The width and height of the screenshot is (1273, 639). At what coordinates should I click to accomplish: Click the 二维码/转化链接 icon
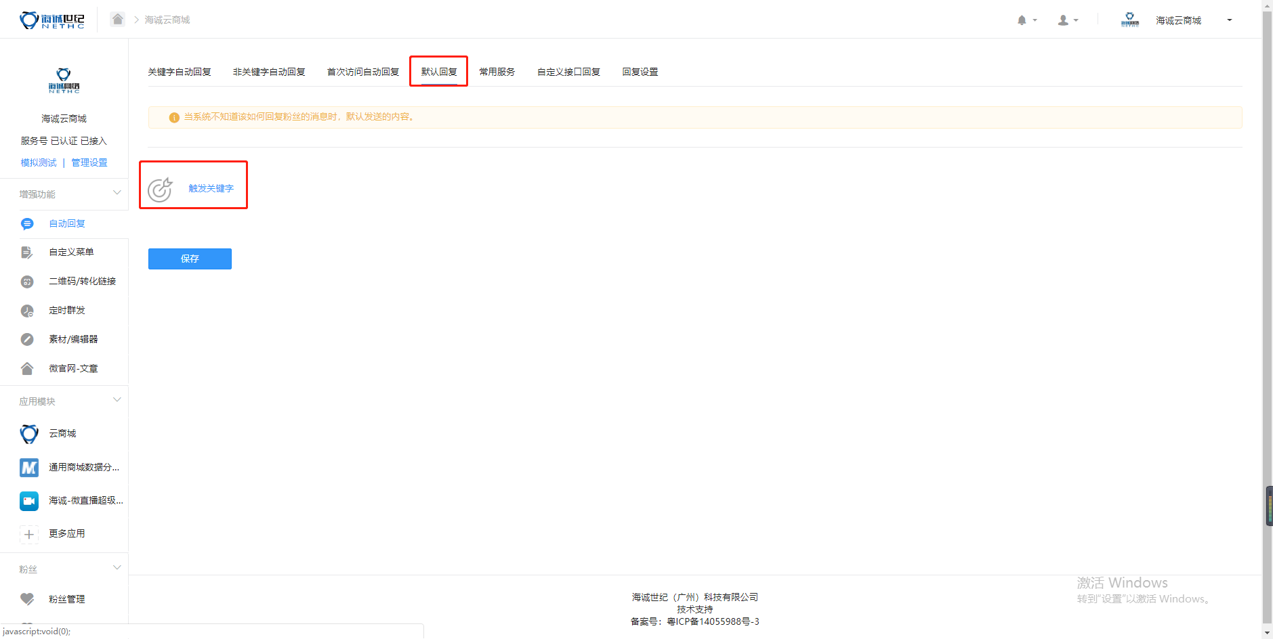(x=27, y=282)
